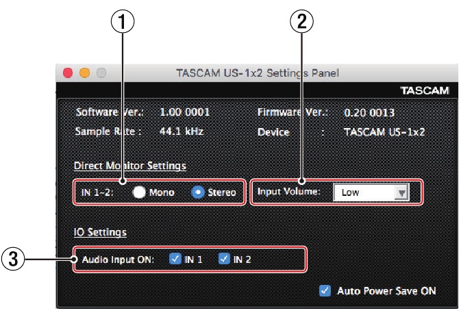Click the window title TASCAM US-1x2 Settings Panel

(x=258, y=73)
